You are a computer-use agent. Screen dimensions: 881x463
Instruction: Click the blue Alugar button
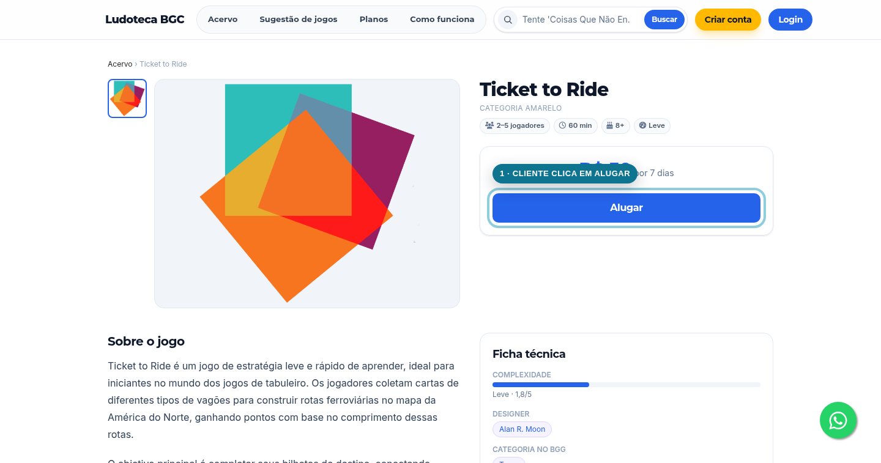pos(626,208)
